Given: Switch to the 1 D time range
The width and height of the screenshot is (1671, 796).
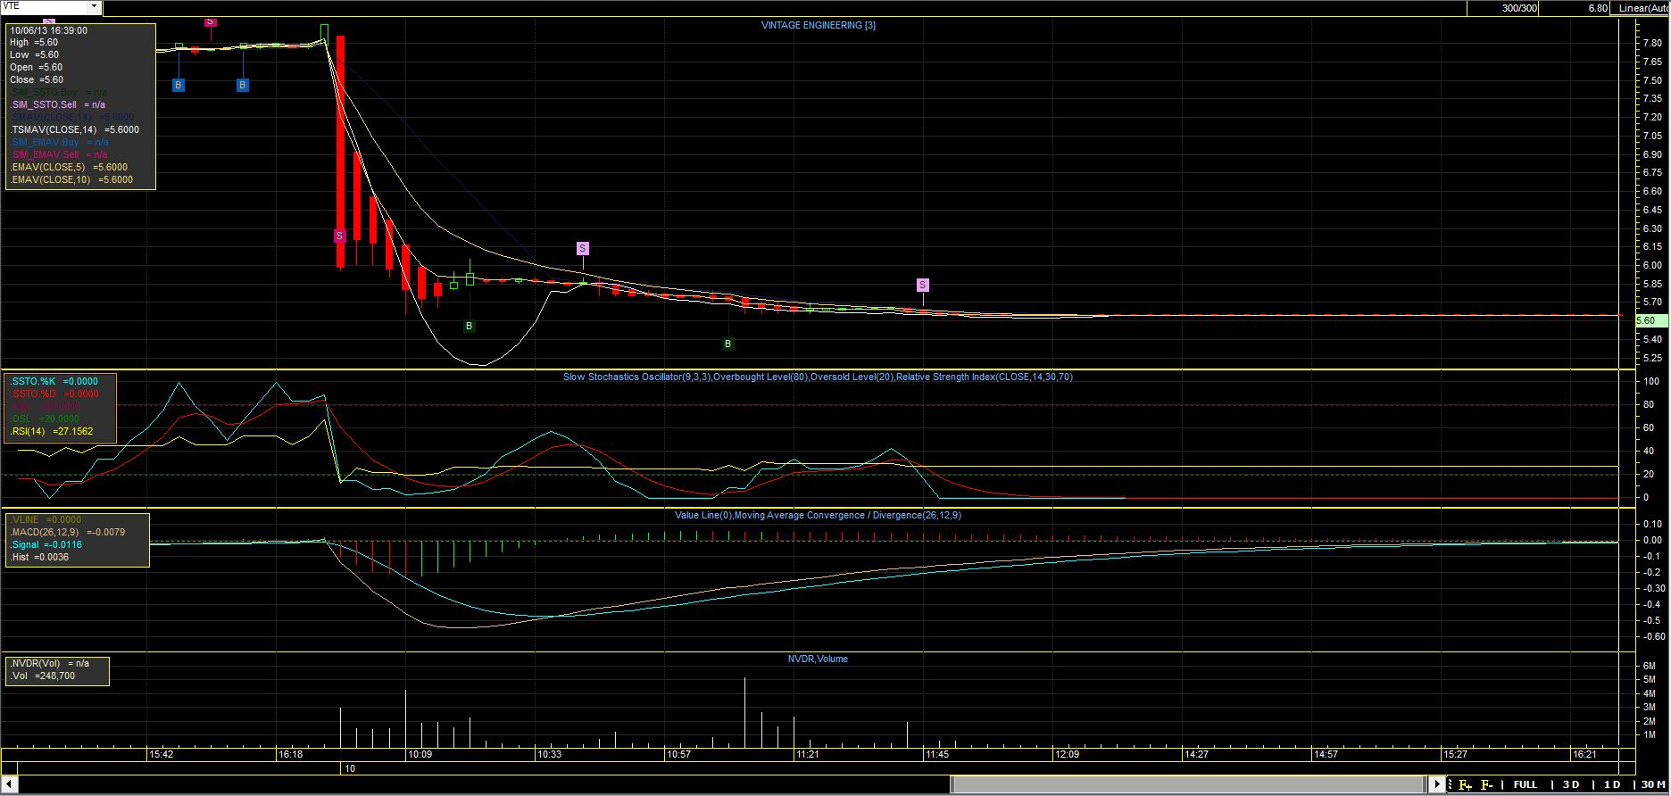Looking at the screenshot, I should (1611, 784).
